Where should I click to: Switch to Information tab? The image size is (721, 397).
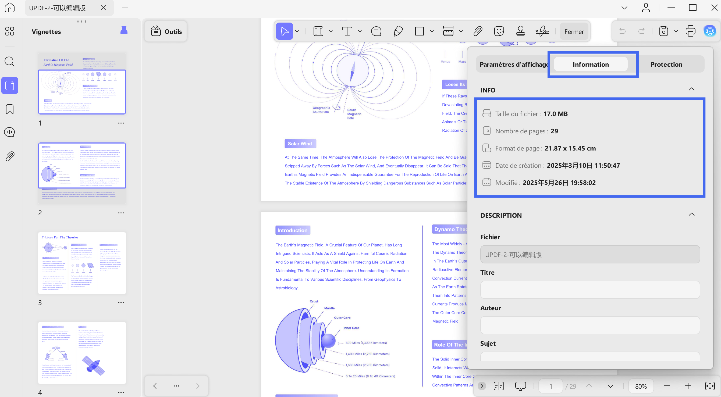tap(591, 64)
